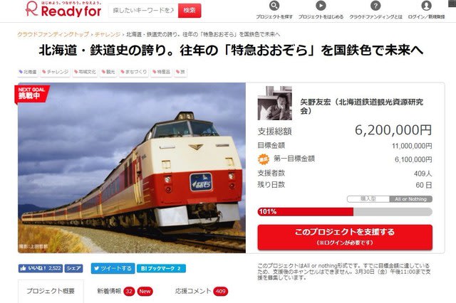Select the 観光 tag
The width and height of the screenshot is (456, 303).
click(108, 72)
